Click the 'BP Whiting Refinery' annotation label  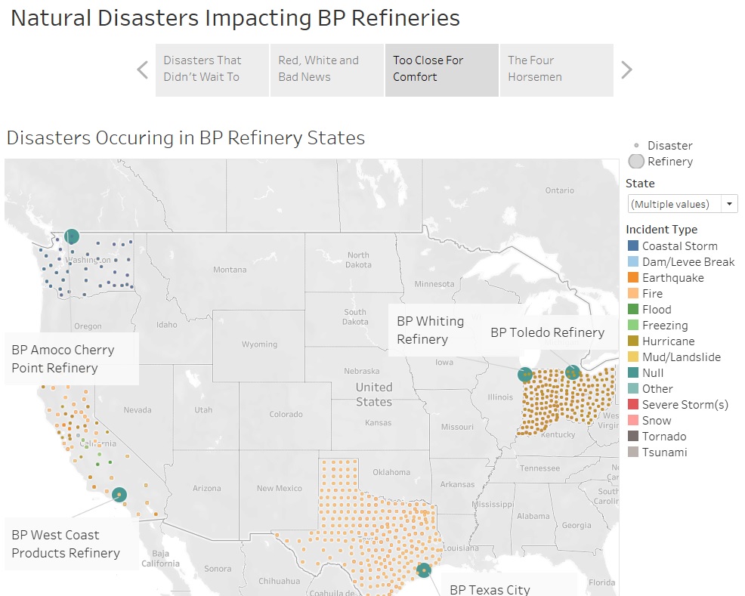pos(431,330)
